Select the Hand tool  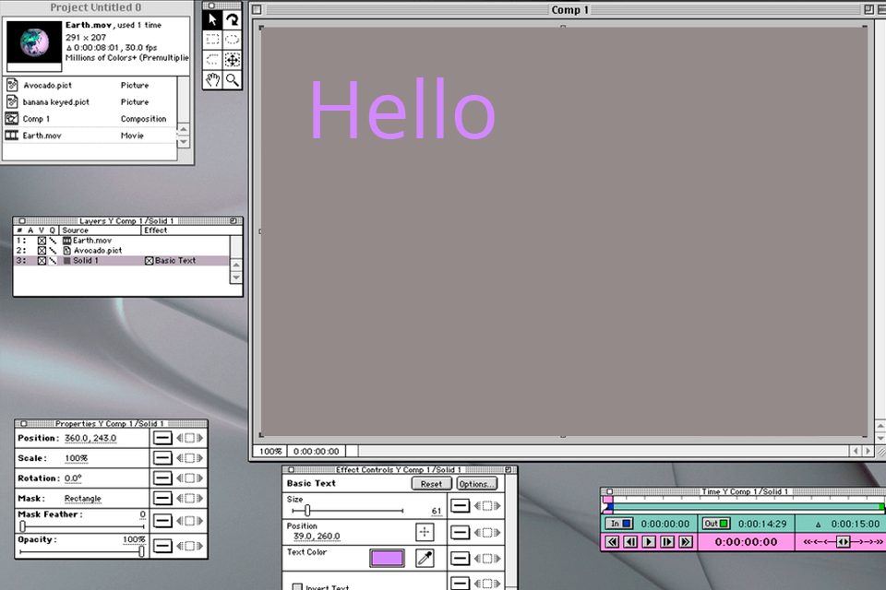click(x=213, y=79)
